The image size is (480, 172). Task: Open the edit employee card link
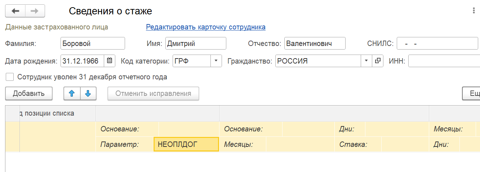pyautogui.click(x=205, y=27)
